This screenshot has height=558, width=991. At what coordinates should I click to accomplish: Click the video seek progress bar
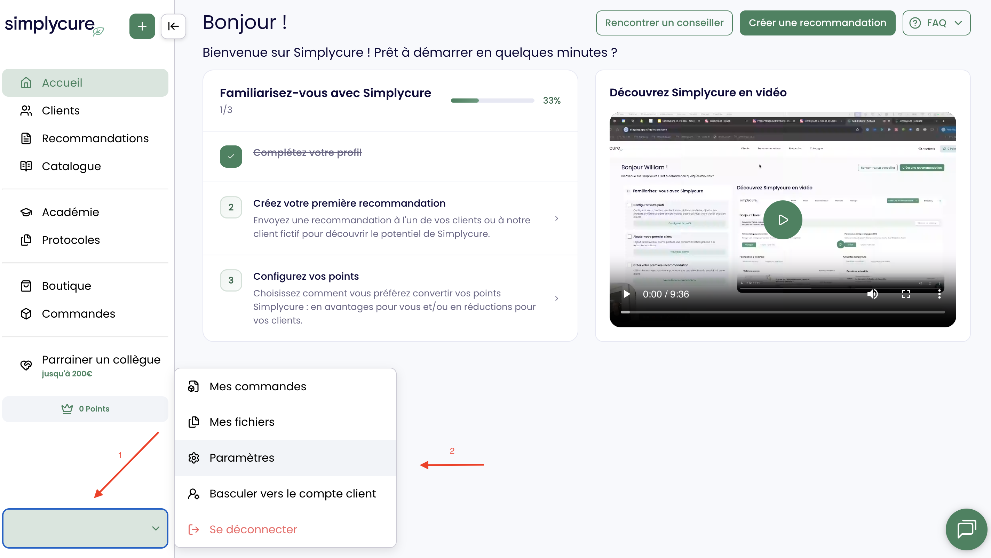[783, 312]
